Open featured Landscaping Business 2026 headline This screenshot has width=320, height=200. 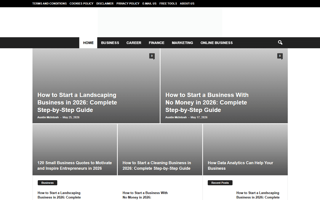click(x=77, y=103)
